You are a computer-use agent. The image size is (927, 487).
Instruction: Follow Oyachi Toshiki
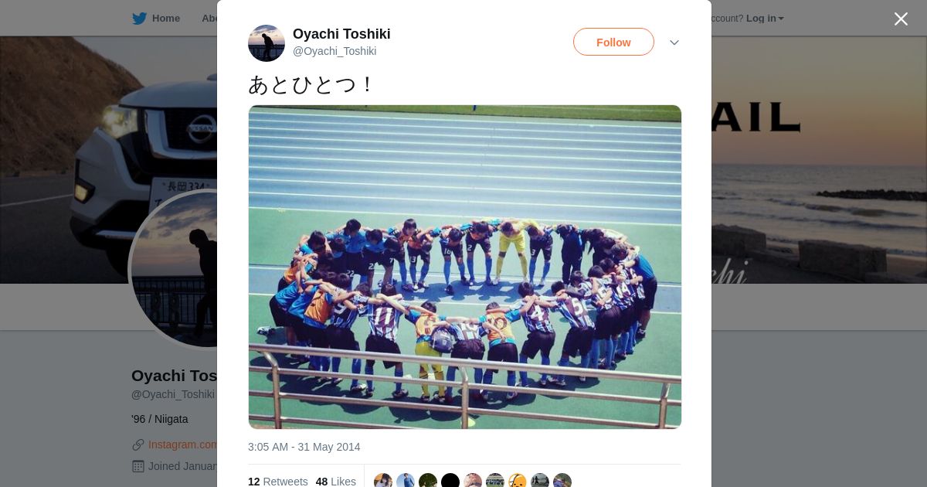tap(613, 42)
